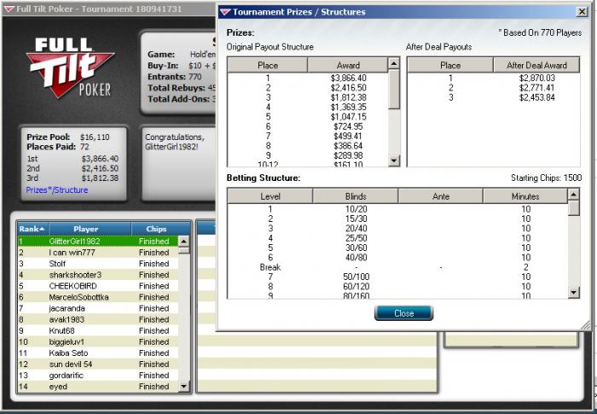Screen dimensions: 597x414
Task: Select player MarceloSobottka row
Action: (x=98, y=297)
